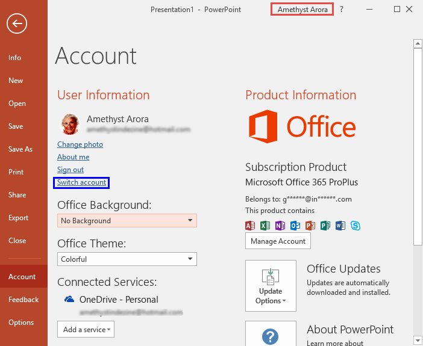Go to the Info tab
423x346 pixels.
click(x=15, y=58)
